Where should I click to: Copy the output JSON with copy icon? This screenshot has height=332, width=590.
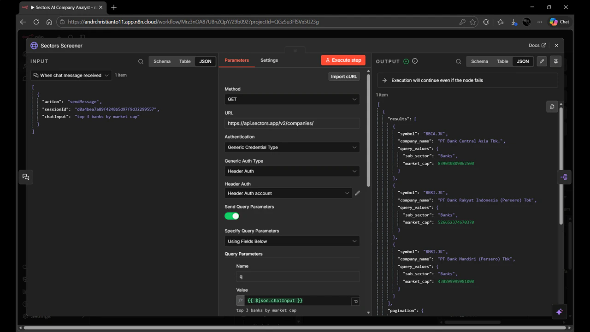[552, 107]
